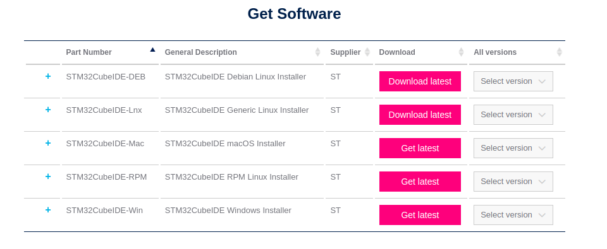Click the All versions sort arrows icon
The width and height of the screenshot is (607, 249).
560,52
